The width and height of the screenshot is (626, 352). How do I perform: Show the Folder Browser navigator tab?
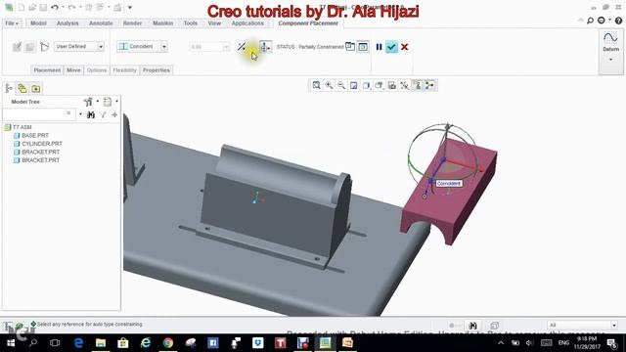(x=22, y=89)
